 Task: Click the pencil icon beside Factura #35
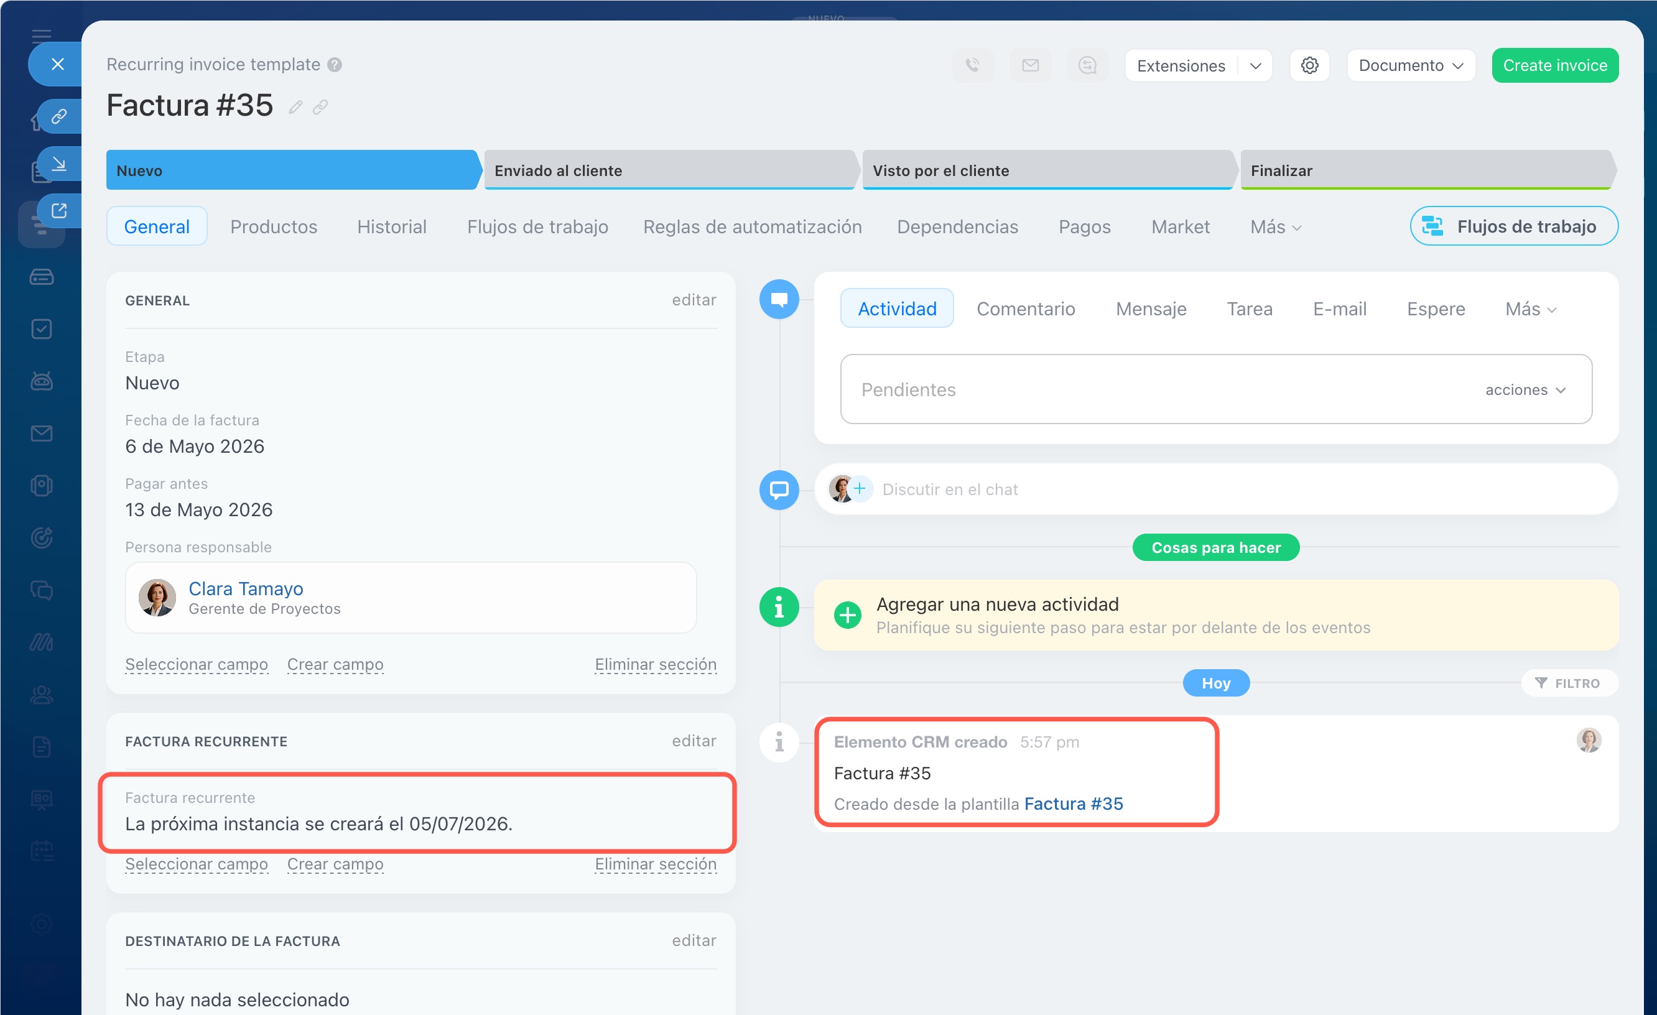(x=295, y=107)
